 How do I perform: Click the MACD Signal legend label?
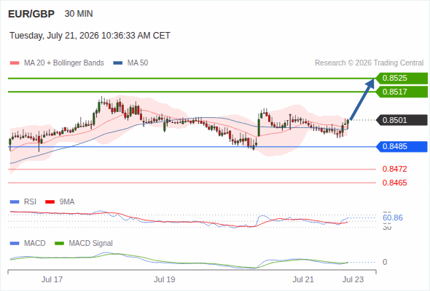point(91,244)
